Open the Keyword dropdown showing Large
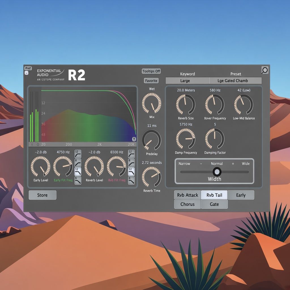The image size is (290, 290). [187, 81]
